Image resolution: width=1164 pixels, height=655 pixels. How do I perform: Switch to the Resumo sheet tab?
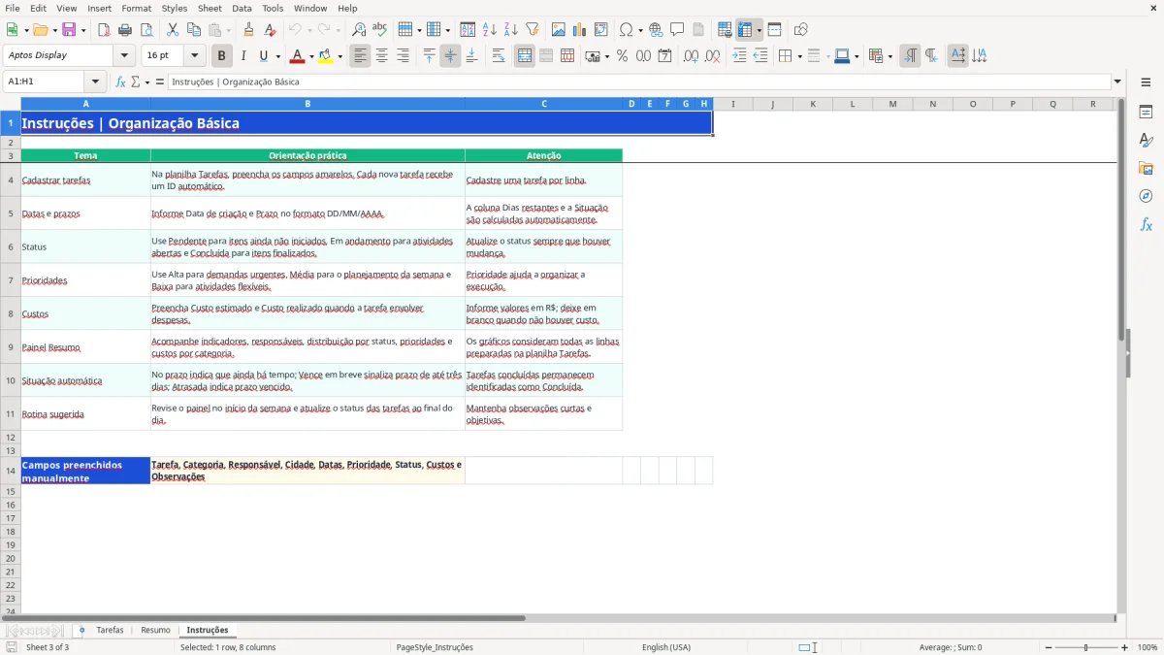(x=155, y=630)
